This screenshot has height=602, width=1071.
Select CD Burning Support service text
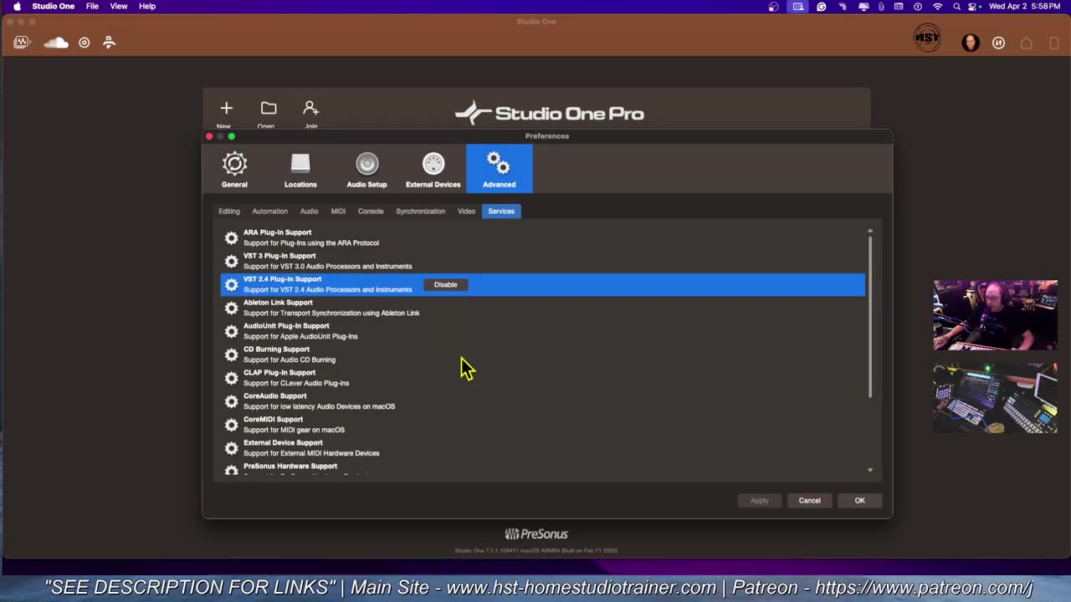[290, 355]
